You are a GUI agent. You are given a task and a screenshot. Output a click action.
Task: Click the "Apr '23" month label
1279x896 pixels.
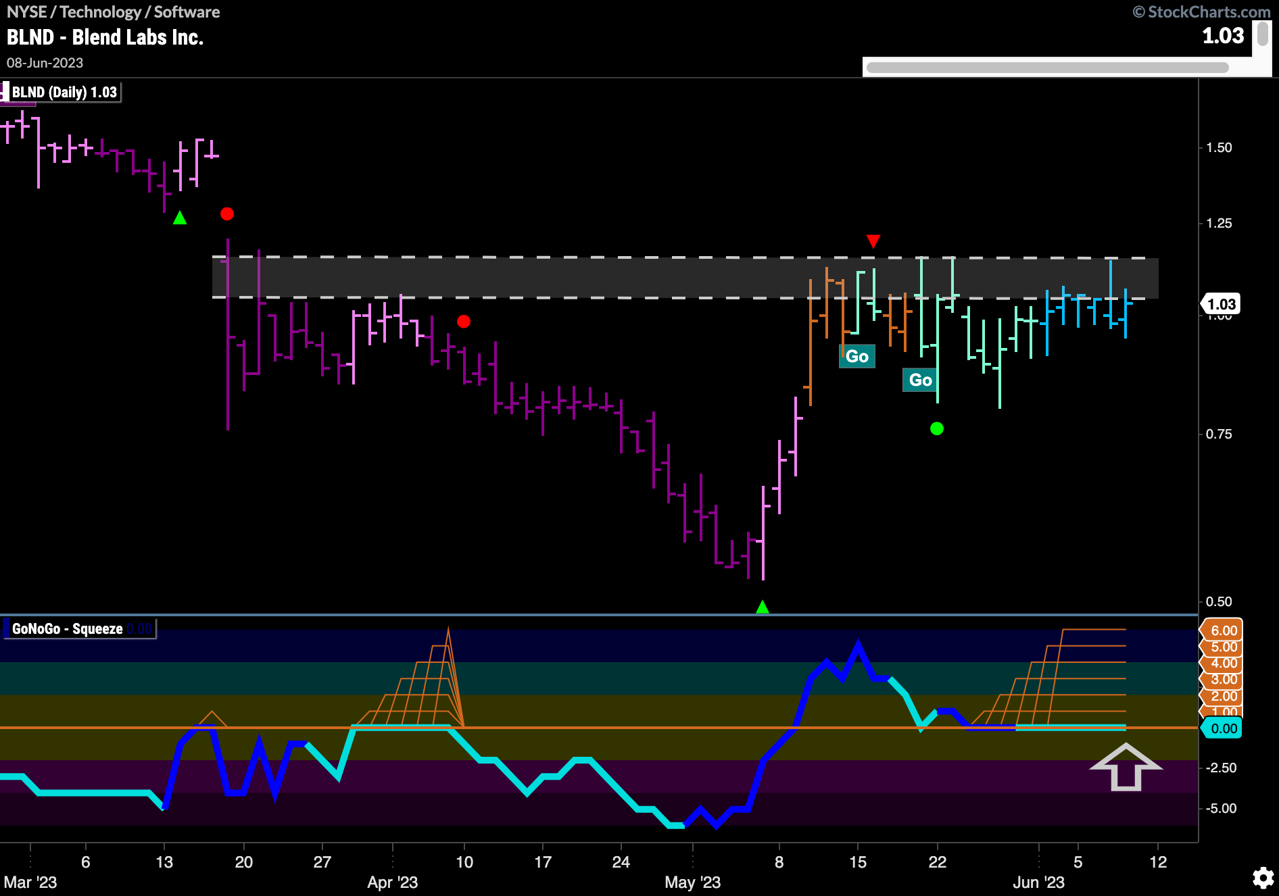(392, 882)
